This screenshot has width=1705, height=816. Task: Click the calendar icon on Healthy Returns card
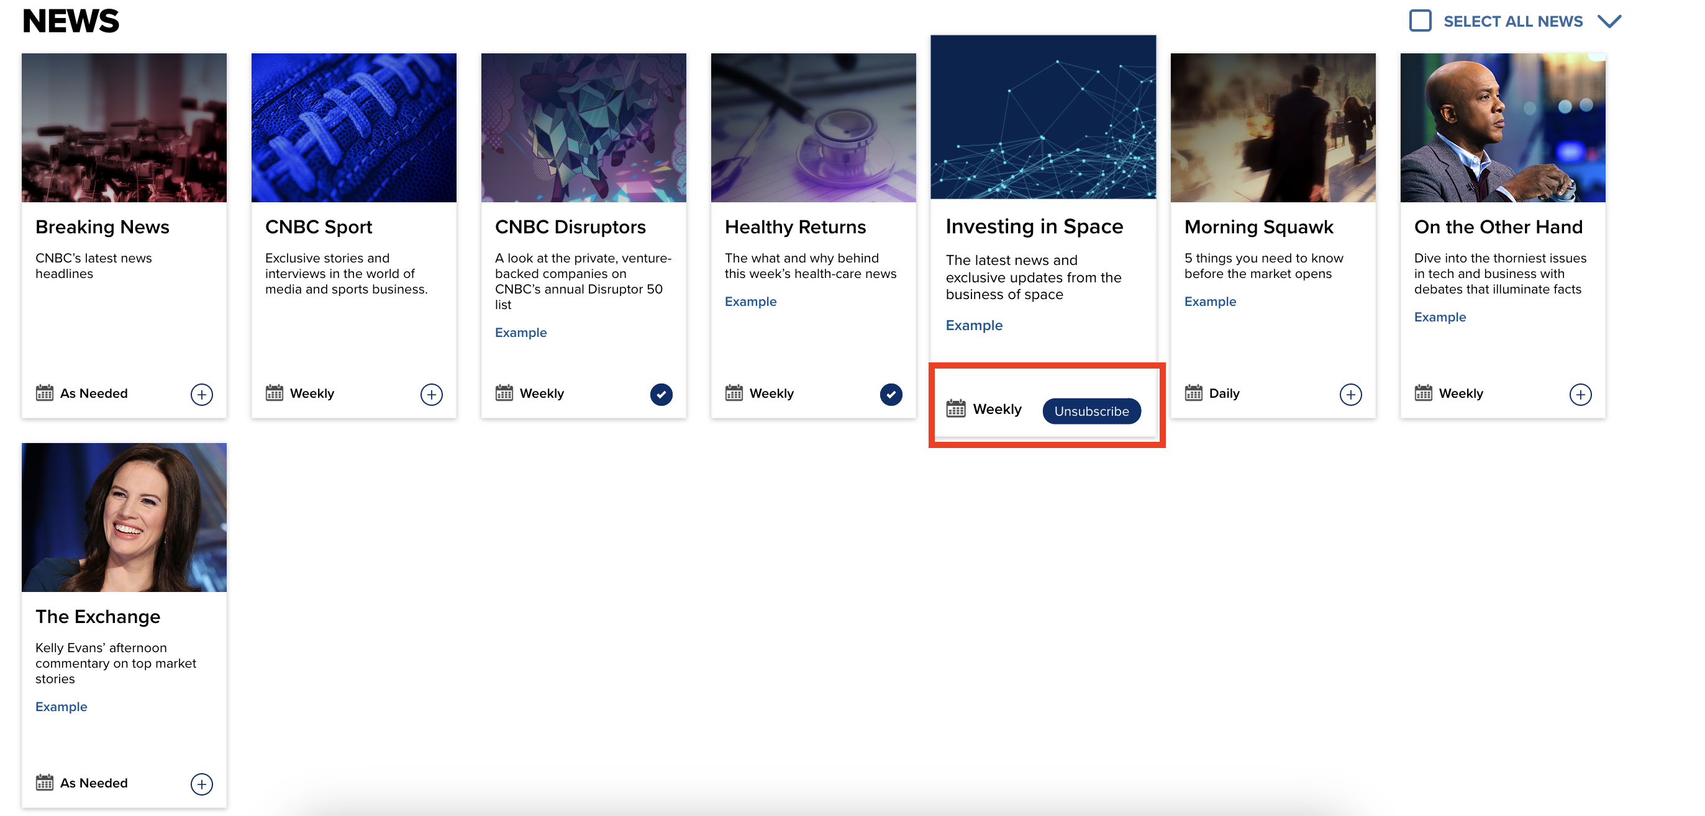[x=734, y=393]
